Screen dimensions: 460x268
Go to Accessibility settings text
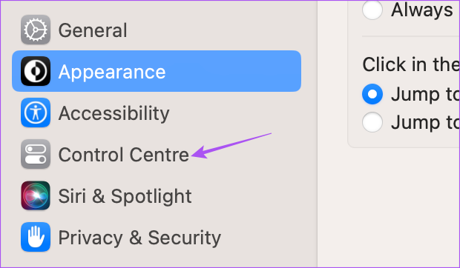(114, 113)
